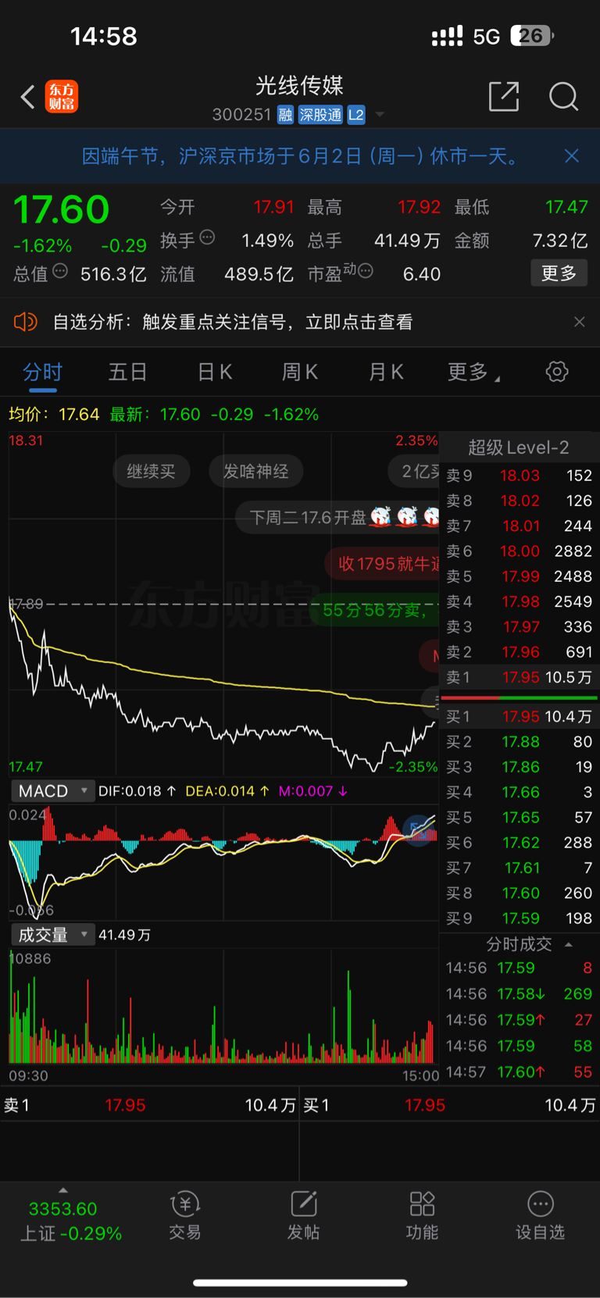600x1298 pixels.
Task: Tap the volume bar chart area
Action: [x=223, y=1007]
